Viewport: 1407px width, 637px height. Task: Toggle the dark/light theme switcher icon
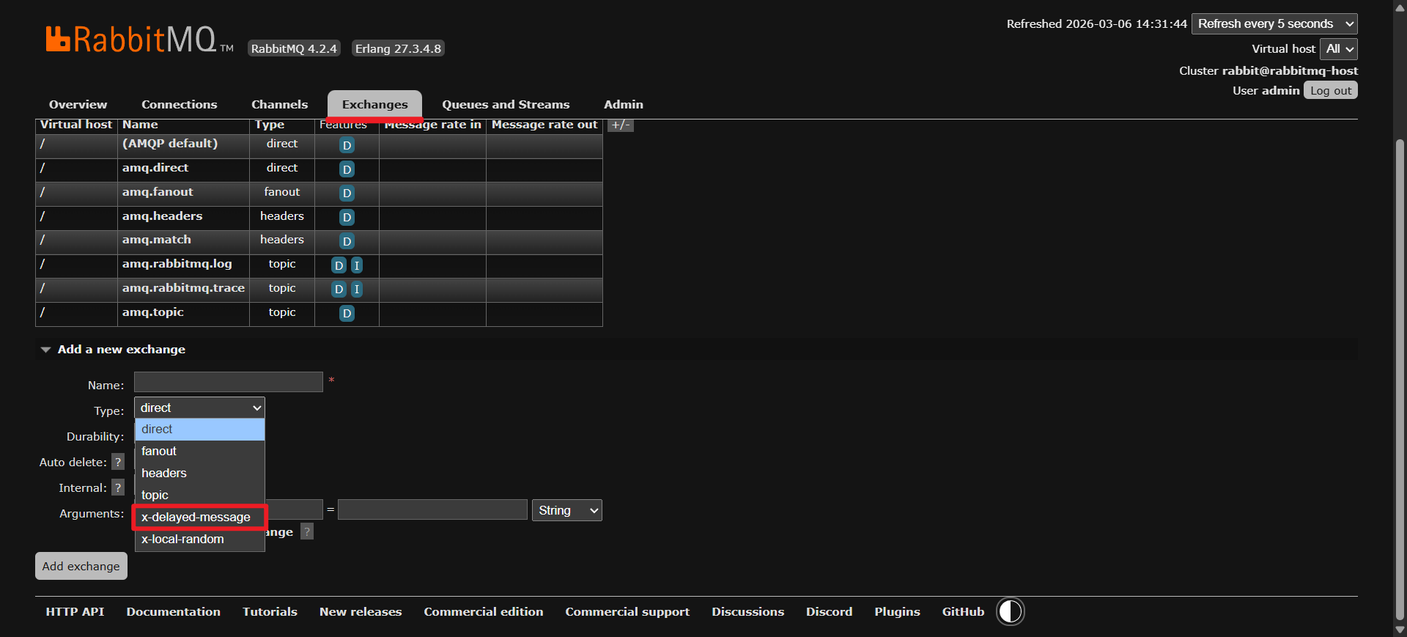click(x=1010, y=611)
